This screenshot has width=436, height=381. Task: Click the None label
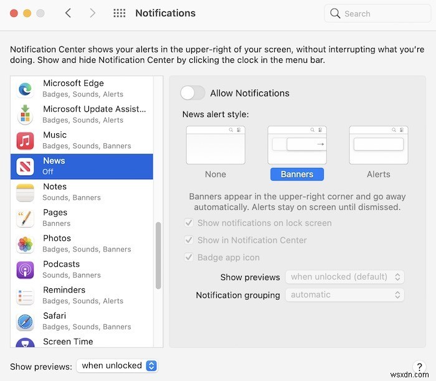[x=216, y=174]
